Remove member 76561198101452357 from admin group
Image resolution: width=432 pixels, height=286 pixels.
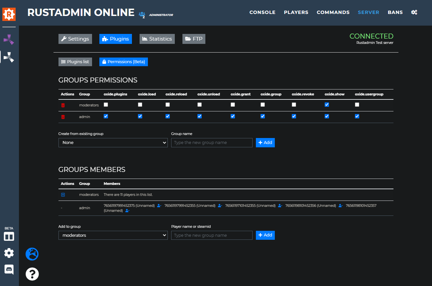pos(127,211)
